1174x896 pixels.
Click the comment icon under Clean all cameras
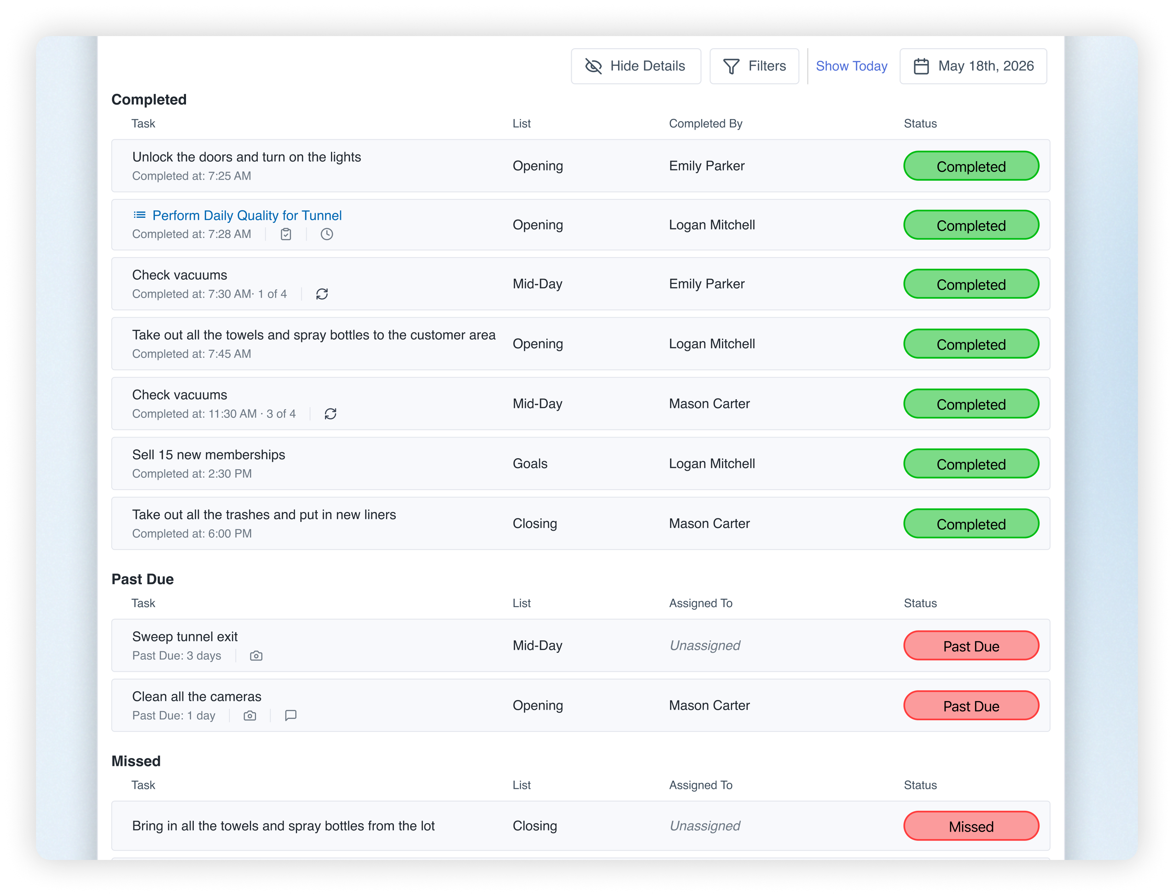point(291,715)
